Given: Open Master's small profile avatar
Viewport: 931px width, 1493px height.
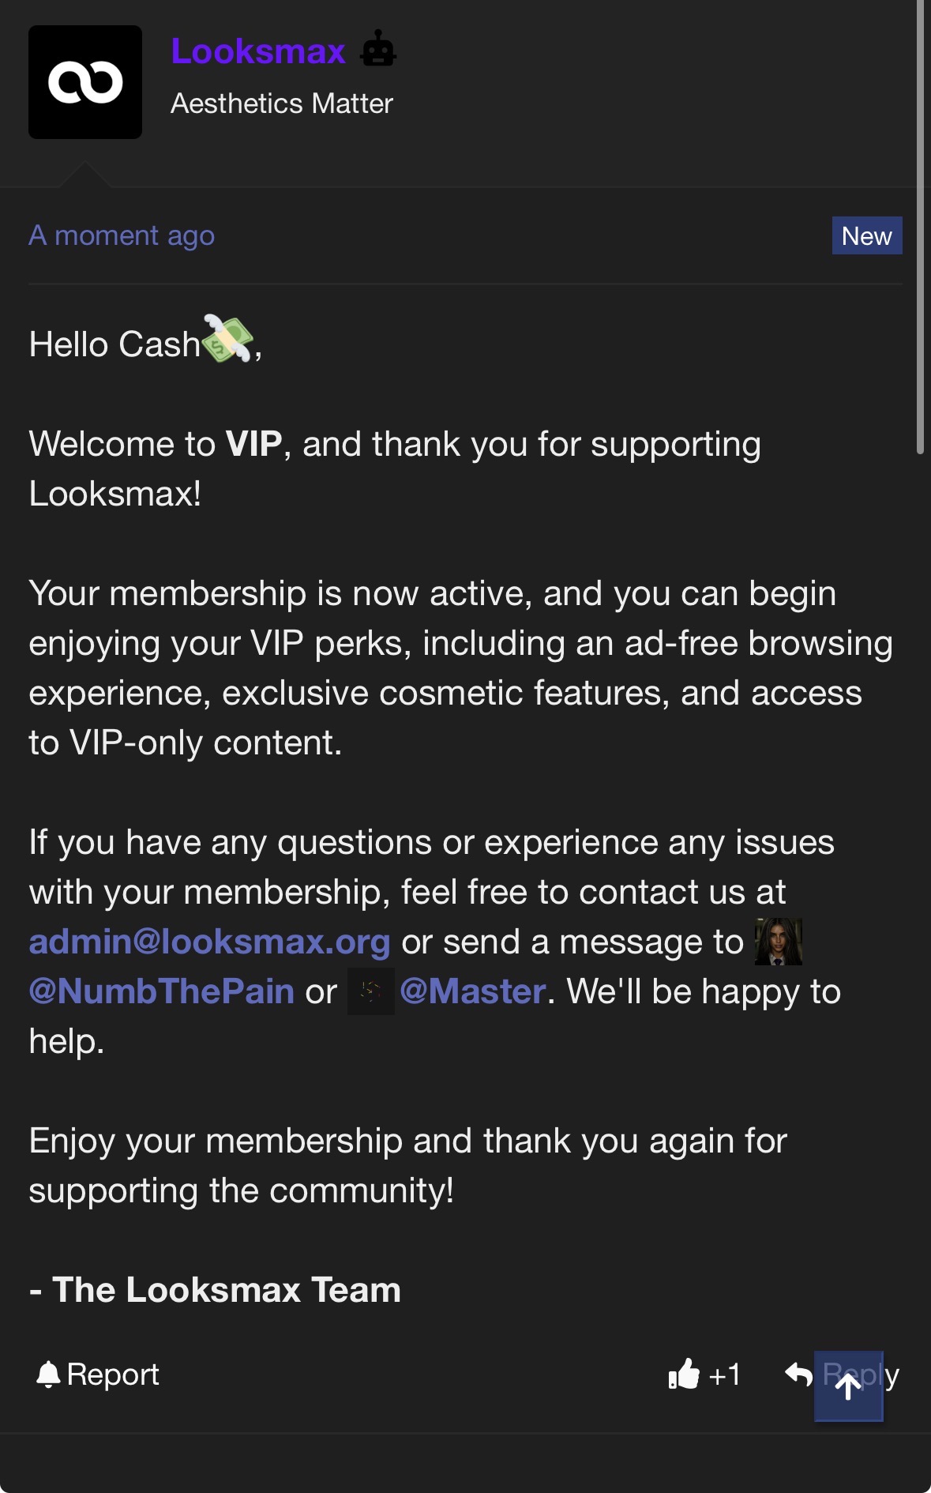Looking at the screenshot, I should (371, 991).
